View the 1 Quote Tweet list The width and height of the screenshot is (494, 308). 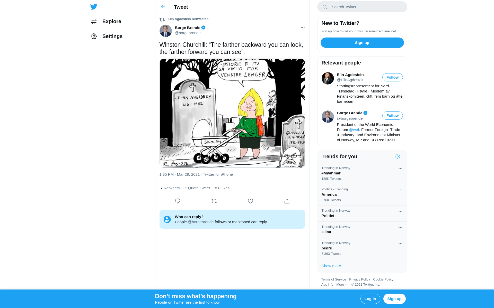[x=197, y=188]
